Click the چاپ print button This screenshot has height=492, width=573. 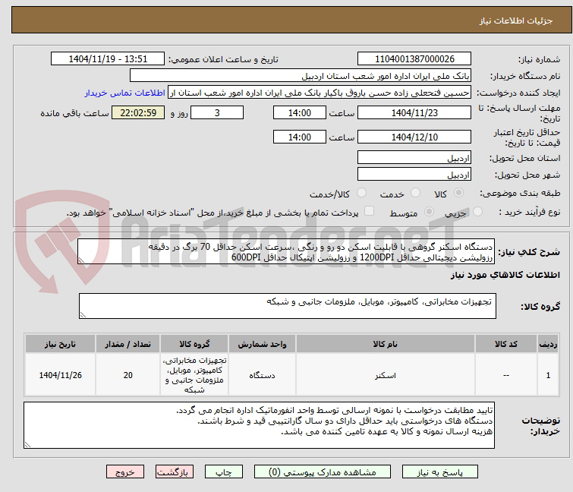coord(223,472)
